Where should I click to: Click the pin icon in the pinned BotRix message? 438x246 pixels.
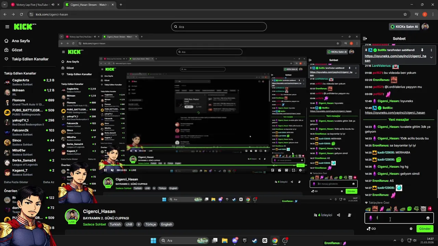click(422, 50)
